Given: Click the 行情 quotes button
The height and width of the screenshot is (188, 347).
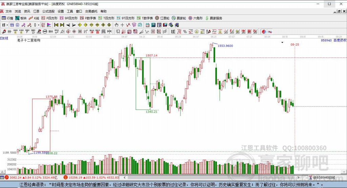Looking at the screenshot, I should tap(7, 18).
